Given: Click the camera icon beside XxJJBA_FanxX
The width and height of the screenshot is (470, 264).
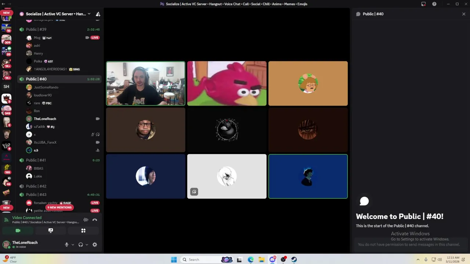Looking at the screenshot, I should click(x=98, y=142).
